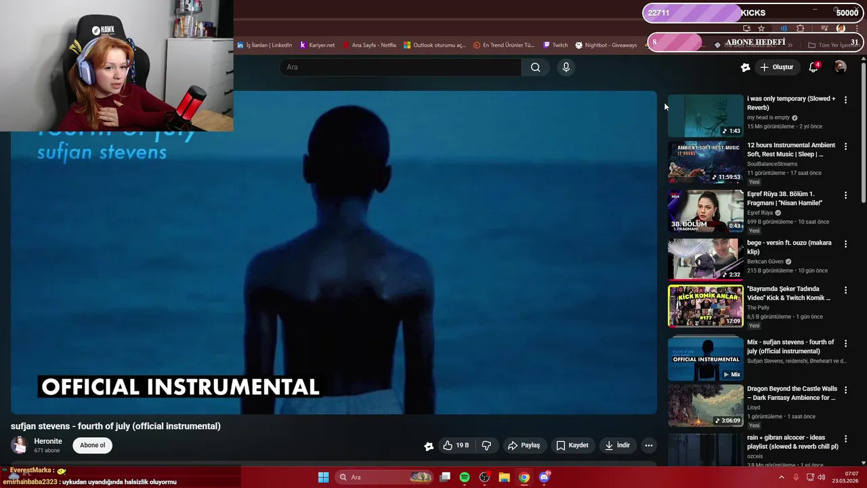The width and height of the screenshot is (867, 488).
Task: Open '12 hours Instrumental Ambient' thumbnail
Action: [x=705, y=163]
